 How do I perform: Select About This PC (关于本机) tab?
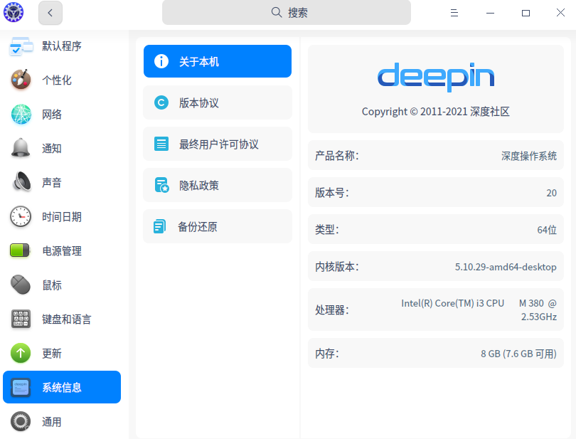click(x=218, y=62)
